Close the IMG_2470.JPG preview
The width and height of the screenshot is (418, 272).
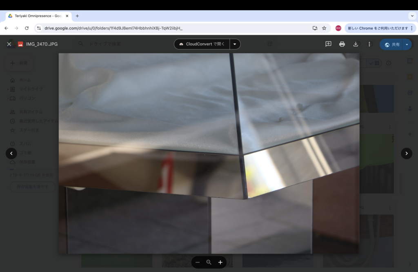9,44
